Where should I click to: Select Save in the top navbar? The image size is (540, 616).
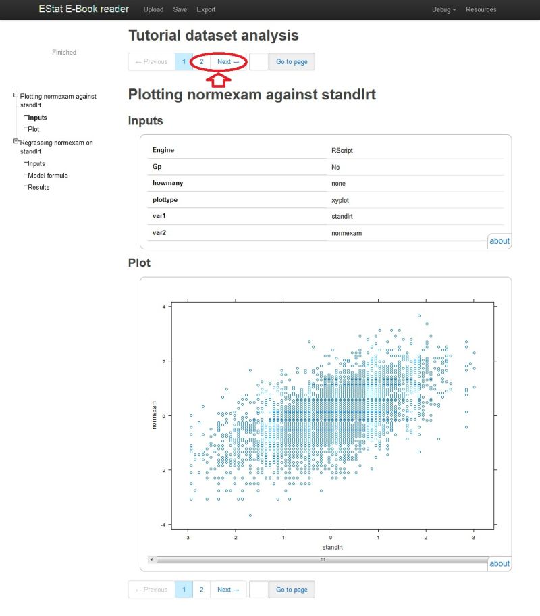tap(180, 9)
